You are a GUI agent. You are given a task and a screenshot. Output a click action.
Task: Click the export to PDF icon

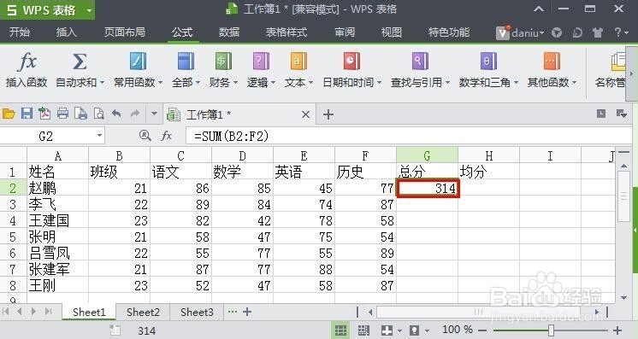pos(44,114)
